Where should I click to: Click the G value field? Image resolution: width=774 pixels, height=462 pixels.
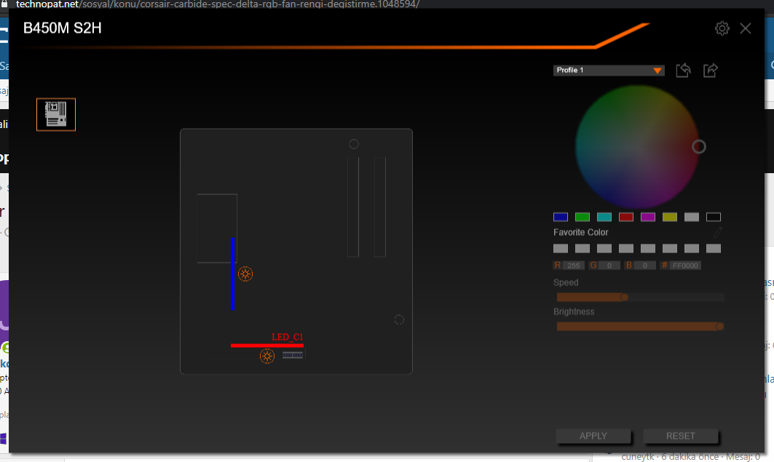pyautogui.click(x=609, y=266)
